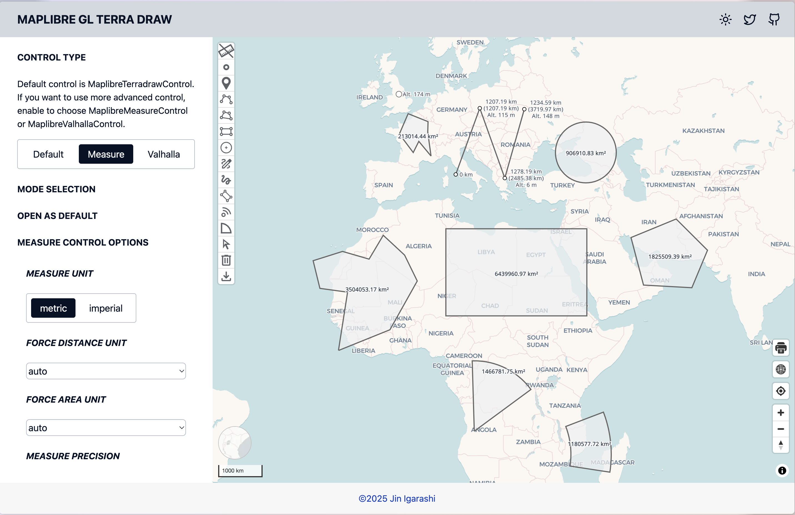Select the Marker pin tool
The width and height of the screenshot is (795, 515).
[227, 83]
